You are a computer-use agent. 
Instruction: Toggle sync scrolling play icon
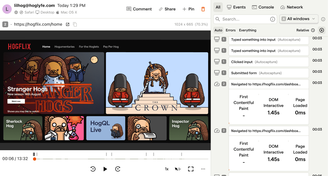322,30
